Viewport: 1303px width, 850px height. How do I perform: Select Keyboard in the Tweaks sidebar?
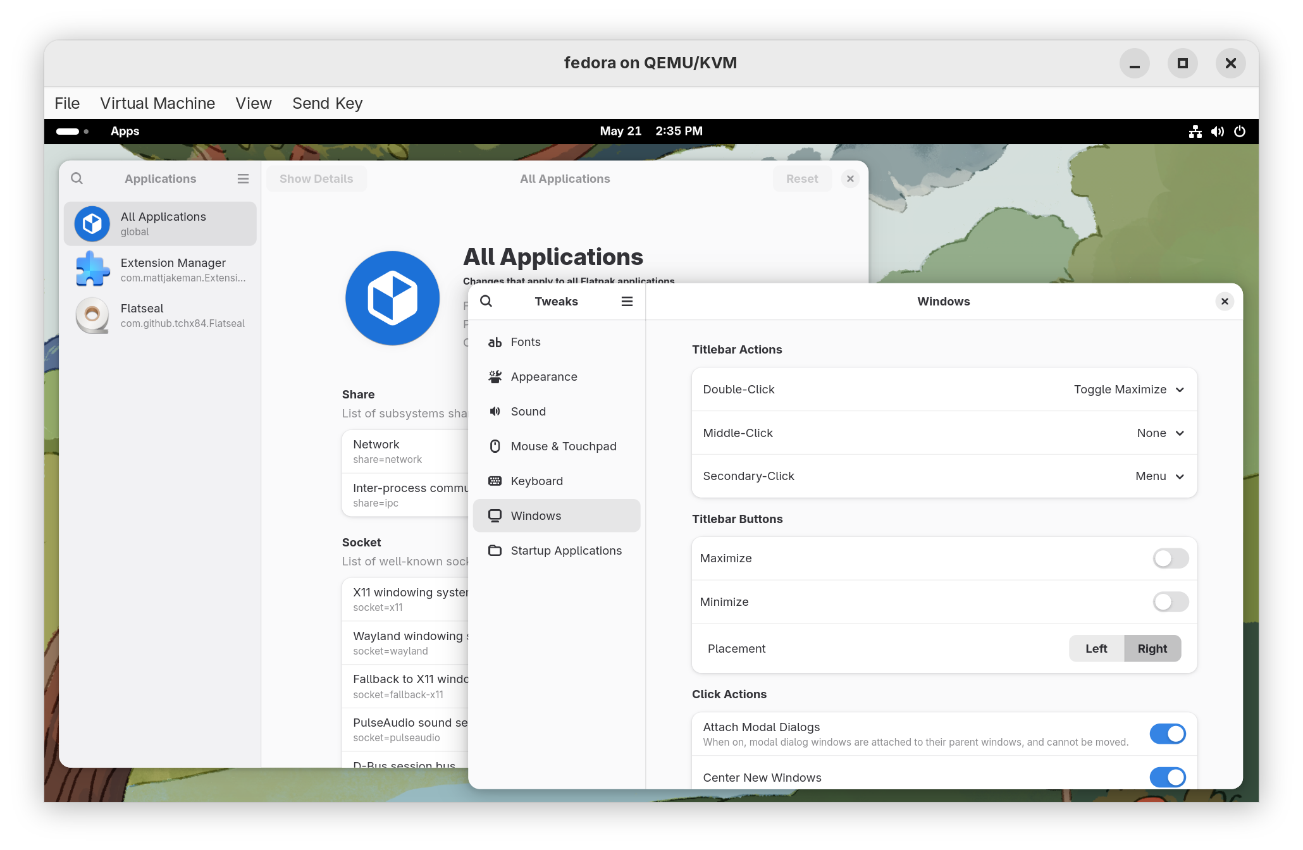[x=557, y=481]
